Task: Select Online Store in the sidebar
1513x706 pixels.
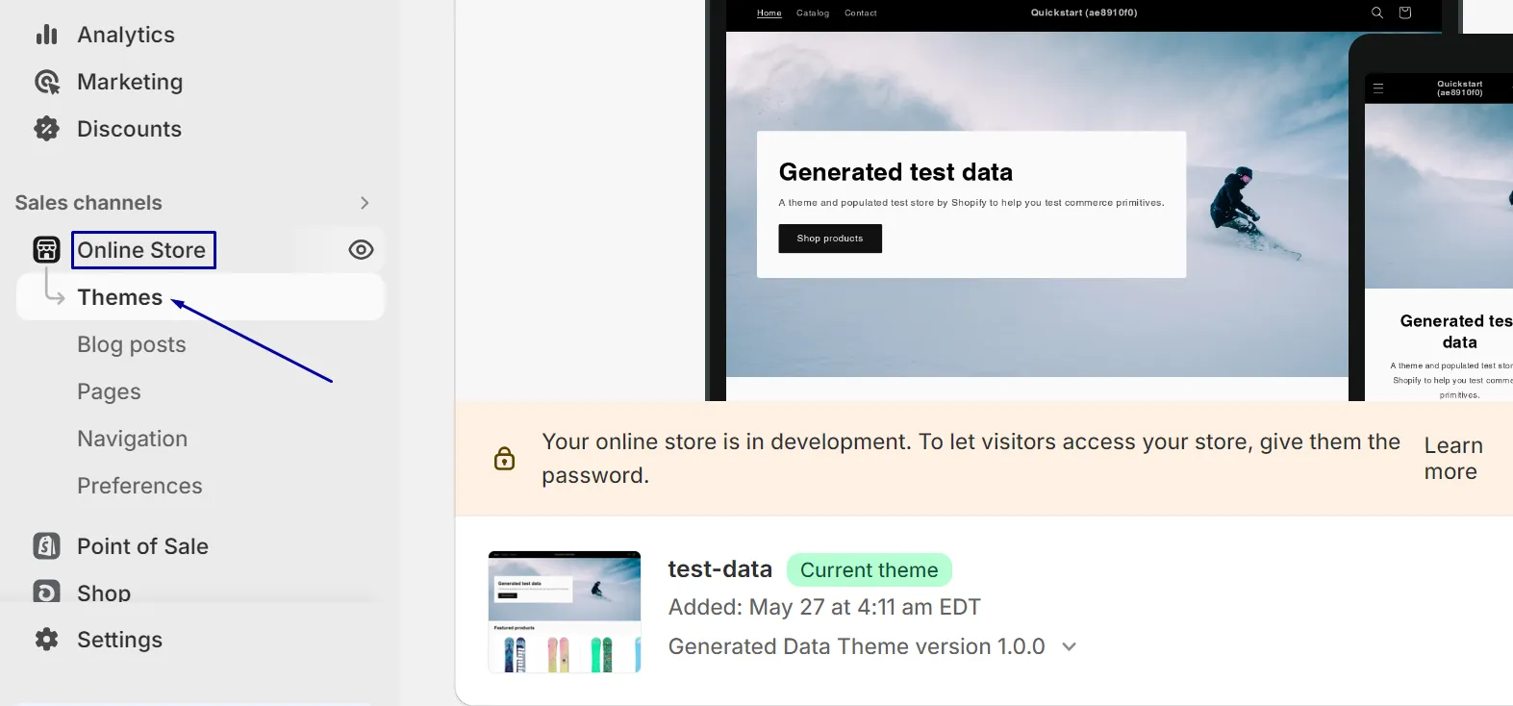Action: coord(143,250)
